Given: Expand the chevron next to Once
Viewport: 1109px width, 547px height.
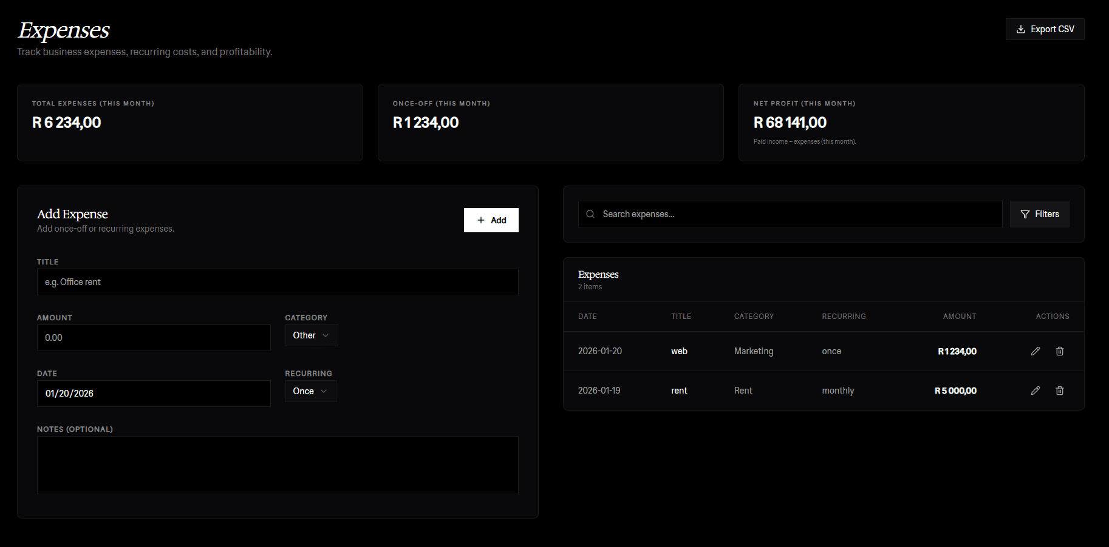Looking at the screenshot, I should (324, 391).
